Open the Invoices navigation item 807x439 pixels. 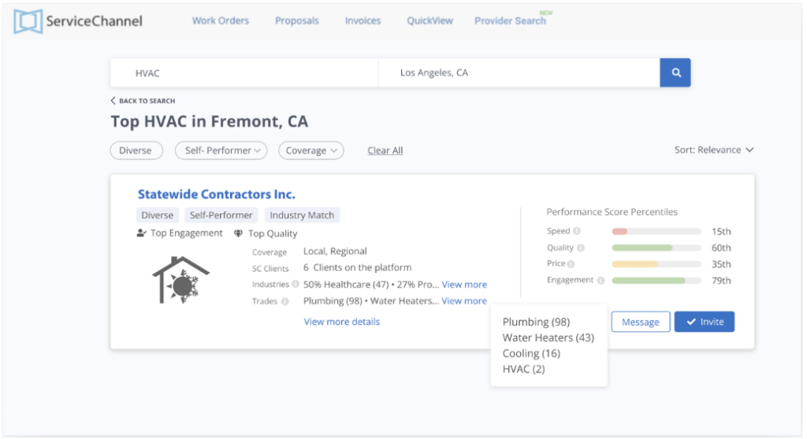click(363, 21)
